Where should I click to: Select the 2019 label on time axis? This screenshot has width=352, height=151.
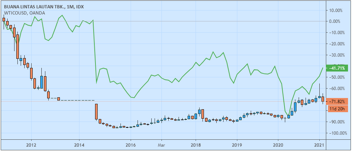pos(237,144)
